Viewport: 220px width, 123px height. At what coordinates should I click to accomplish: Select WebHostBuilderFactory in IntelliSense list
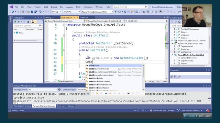coord(114,88)
